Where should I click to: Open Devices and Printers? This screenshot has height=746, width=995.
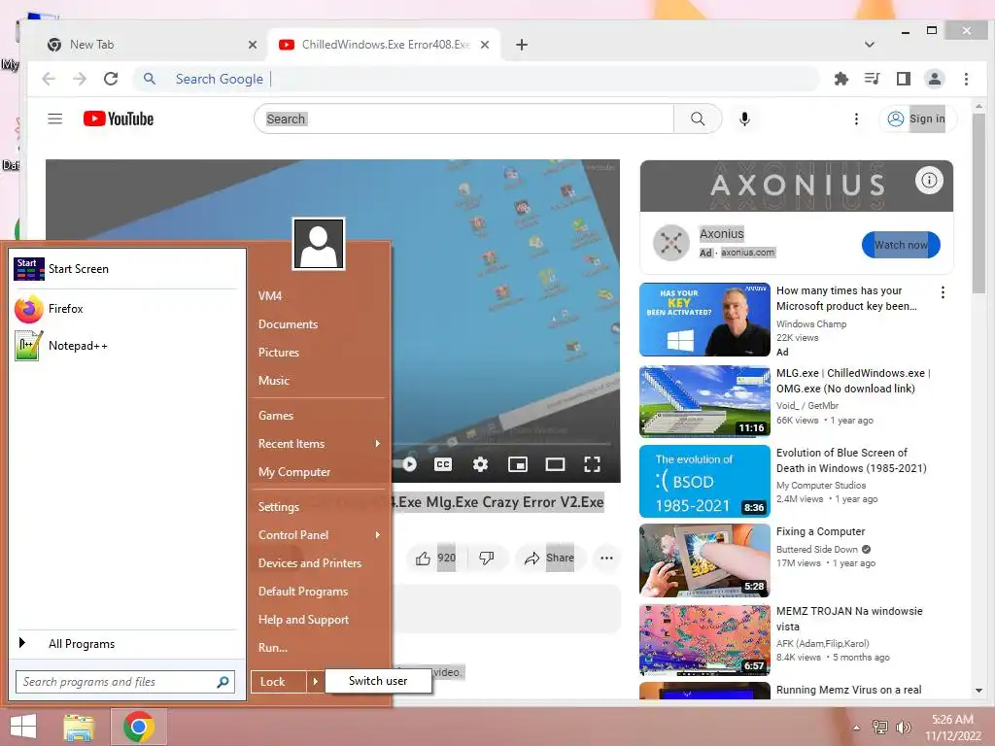319,562
